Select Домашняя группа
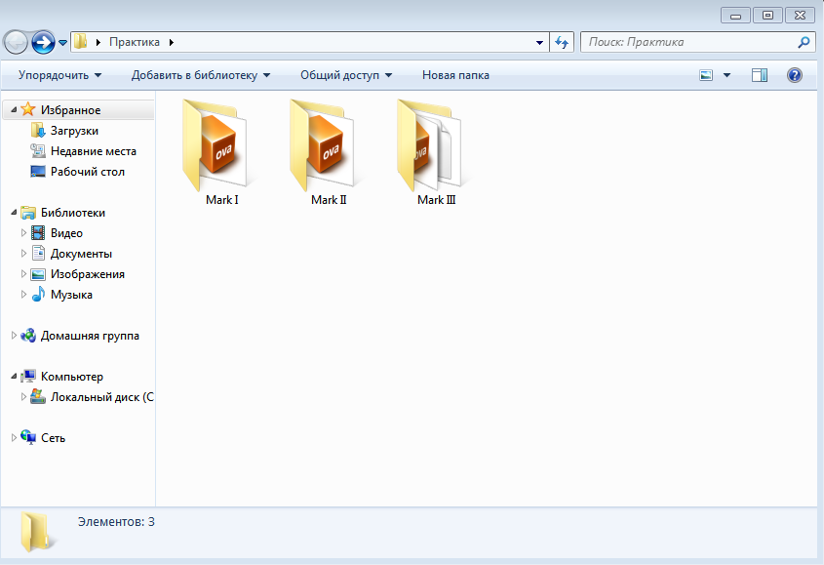Viewport: 824px width, 565px height. pos(90,336)
